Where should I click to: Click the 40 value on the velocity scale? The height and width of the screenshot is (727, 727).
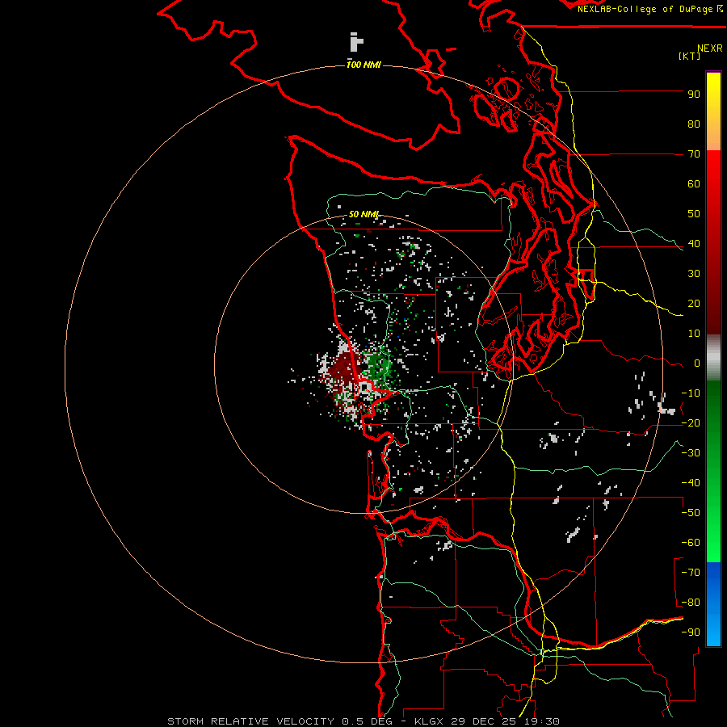pos(694,244)
